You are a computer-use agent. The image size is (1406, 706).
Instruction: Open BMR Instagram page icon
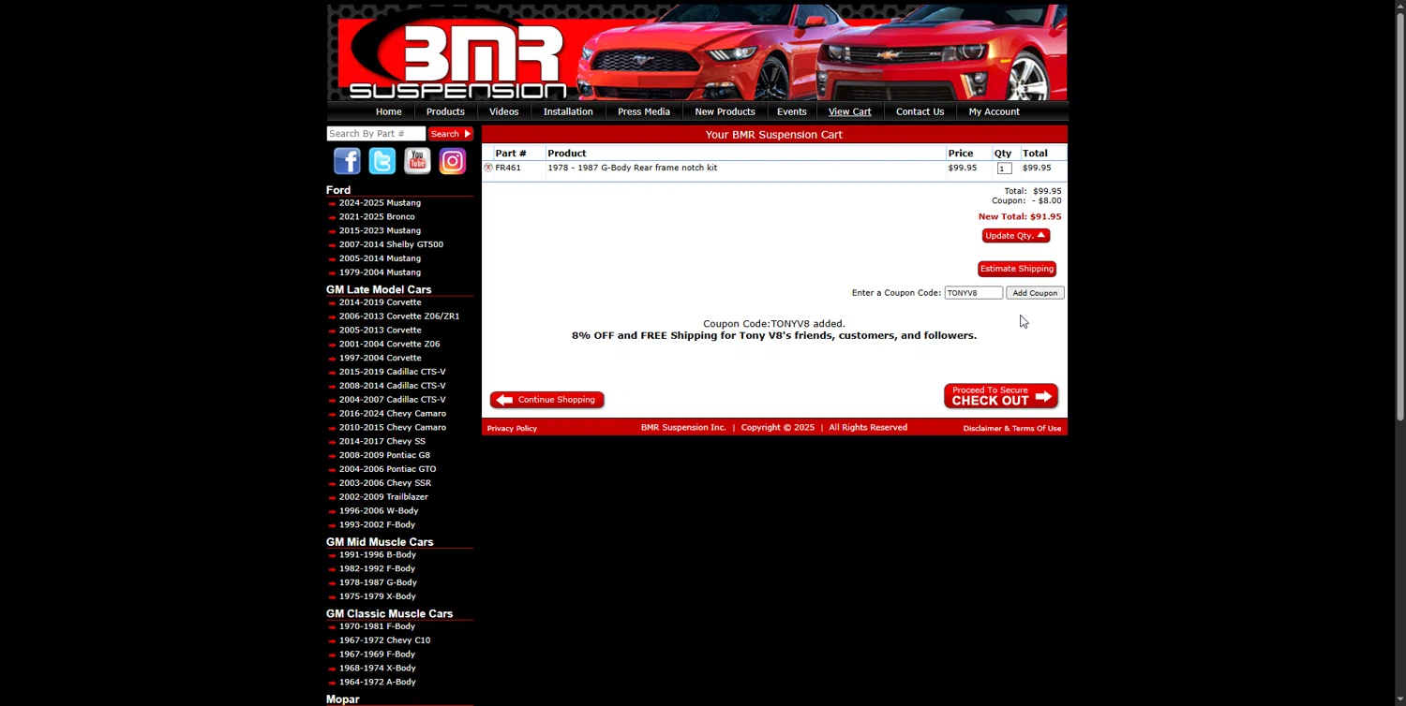point(453,161)
